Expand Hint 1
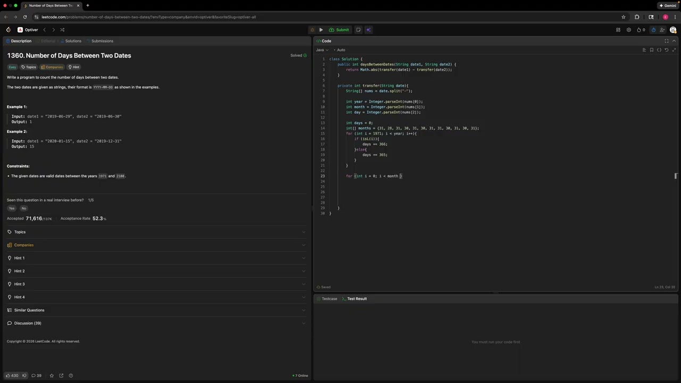 [156, 258]
